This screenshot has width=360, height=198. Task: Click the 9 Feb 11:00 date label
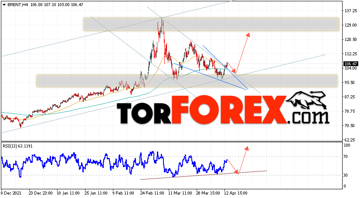click(x=123, y=193)
